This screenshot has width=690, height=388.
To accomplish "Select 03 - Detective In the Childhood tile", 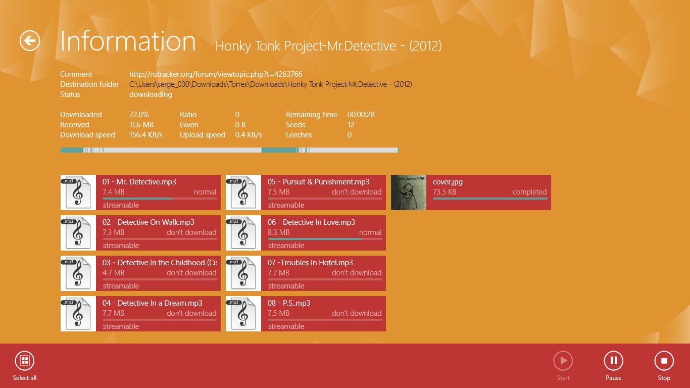I will [x=140, y=273].
